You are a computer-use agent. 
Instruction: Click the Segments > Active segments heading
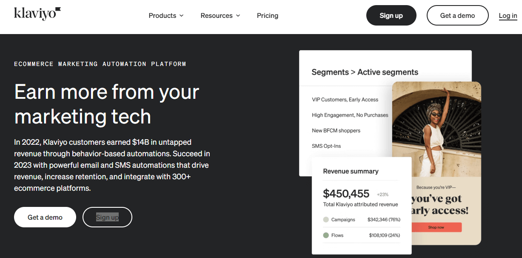click(365, 72)
